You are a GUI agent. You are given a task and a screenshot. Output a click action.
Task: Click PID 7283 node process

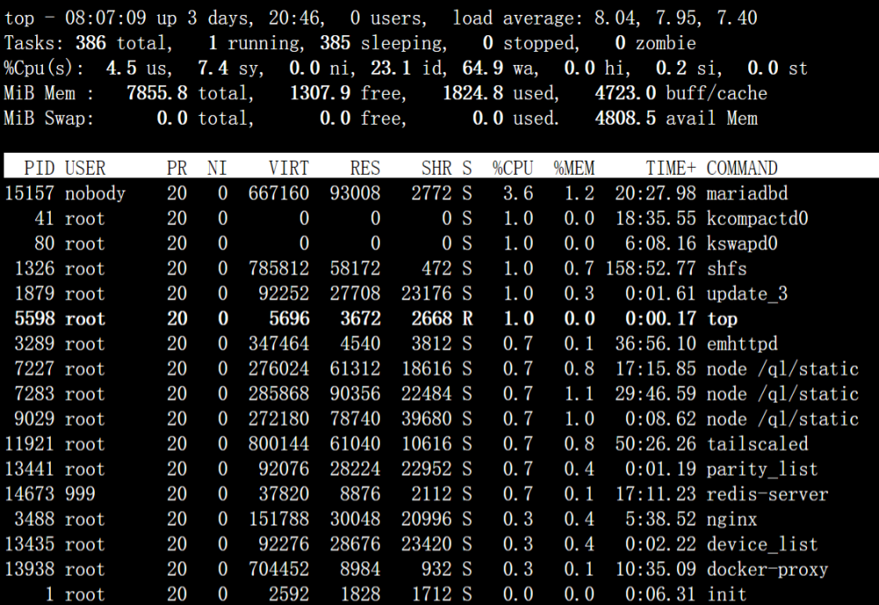34,393
